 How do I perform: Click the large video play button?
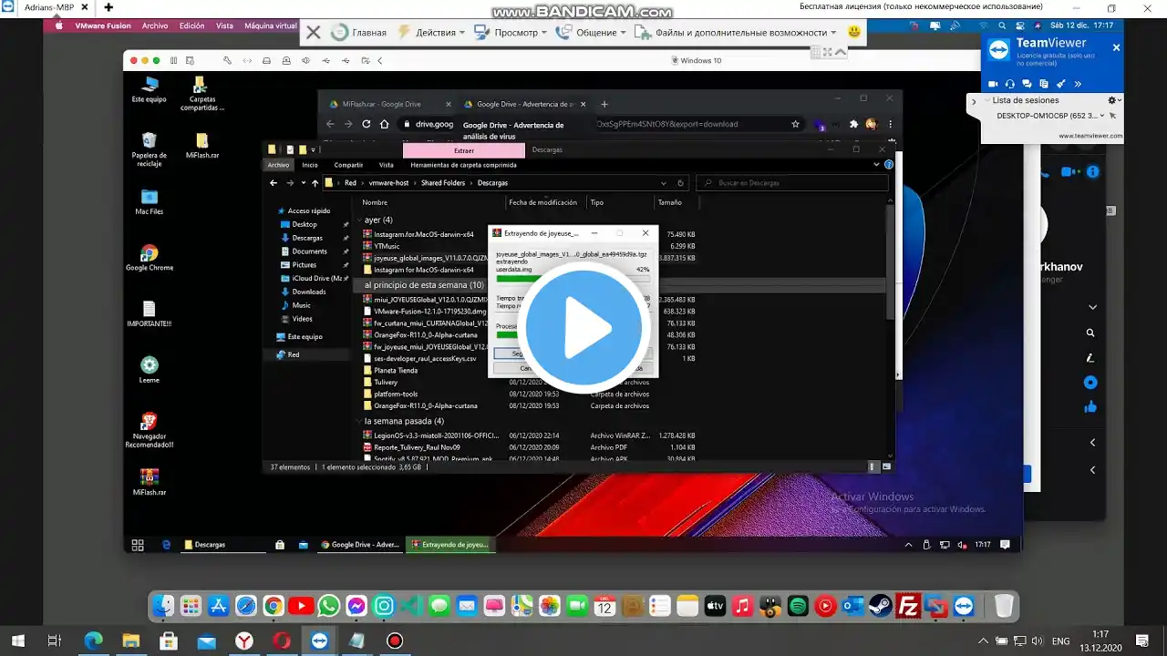[x=583, y=328]
